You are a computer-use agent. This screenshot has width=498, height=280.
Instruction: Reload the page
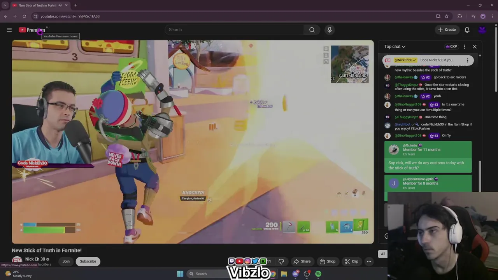24,16
